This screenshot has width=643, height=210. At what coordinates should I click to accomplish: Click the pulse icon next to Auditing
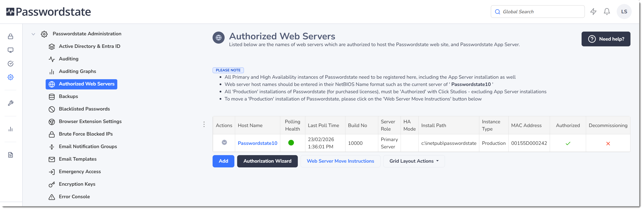click(52, 59)
